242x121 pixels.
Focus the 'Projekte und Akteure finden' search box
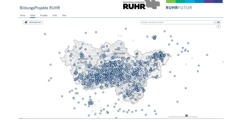click(x=177, y=22)
